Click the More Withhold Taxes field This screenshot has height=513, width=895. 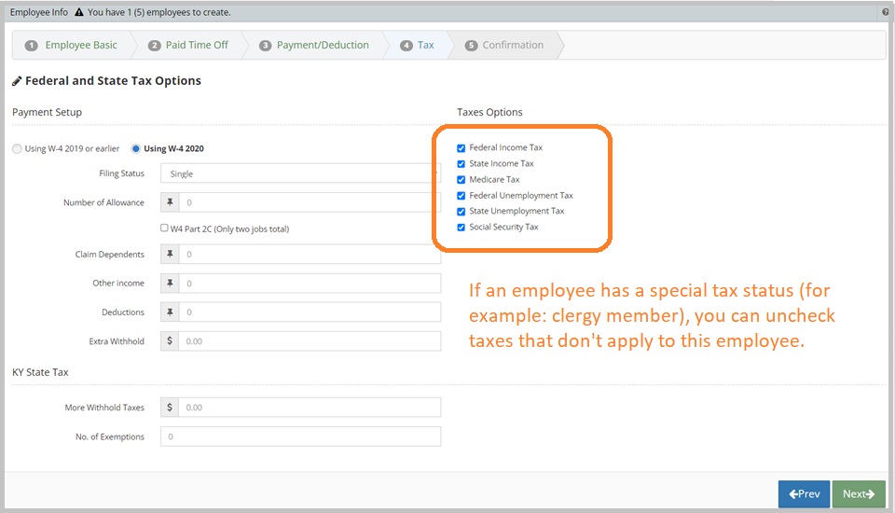310,408
